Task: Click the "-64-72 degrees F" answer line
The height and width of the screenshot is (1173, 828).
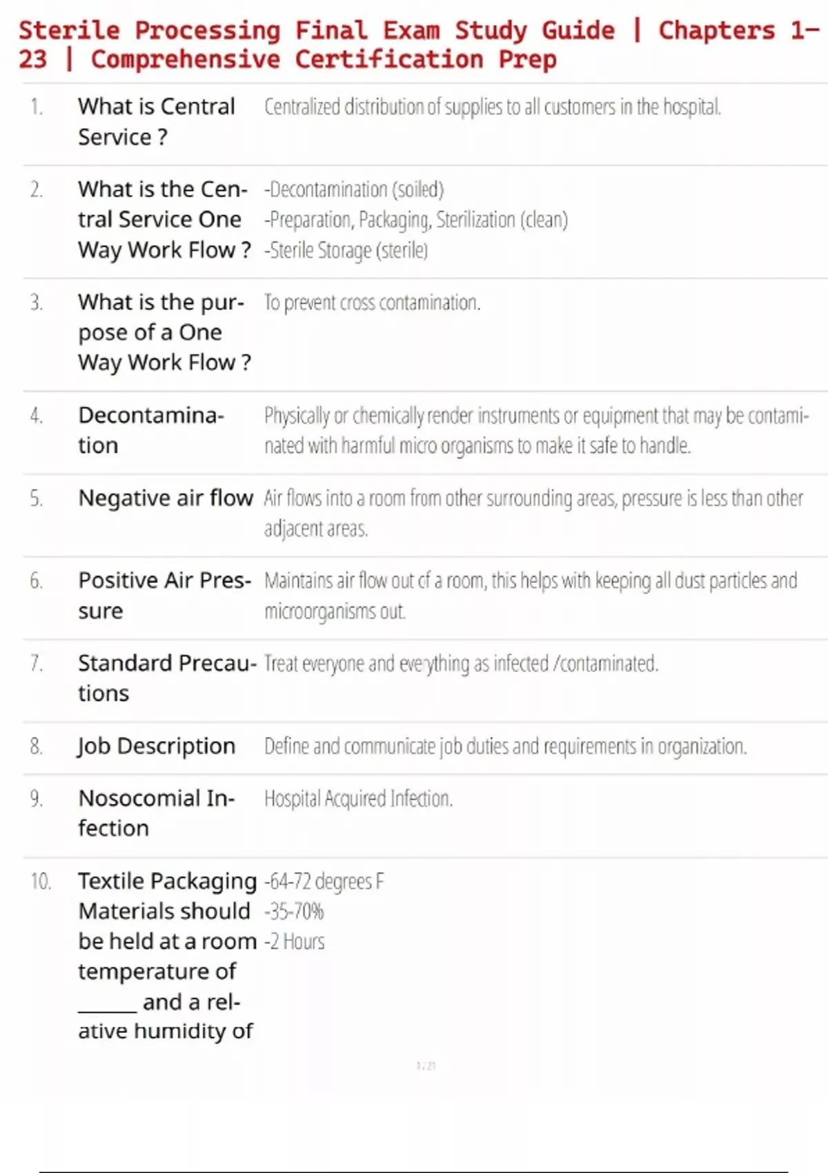Action: [x=324, y=881]
